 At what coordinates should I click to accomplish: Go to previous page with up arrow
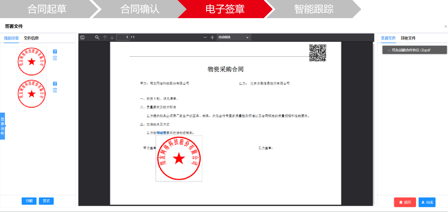pyautogui.click(x=105, y=37)
